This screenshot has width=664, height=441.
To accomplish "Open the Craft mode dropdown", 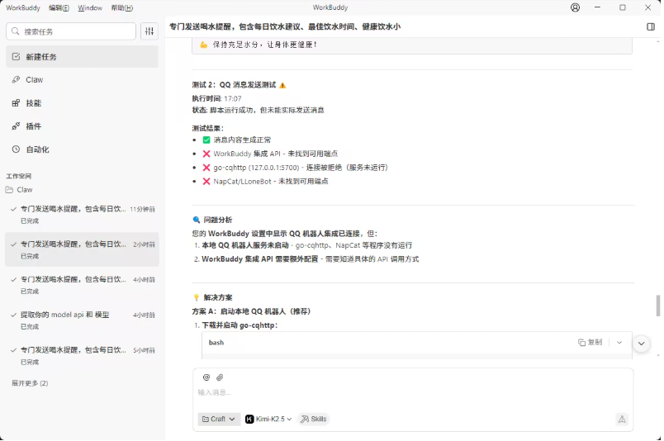I will pyautogui.click(x=219, y=419).
